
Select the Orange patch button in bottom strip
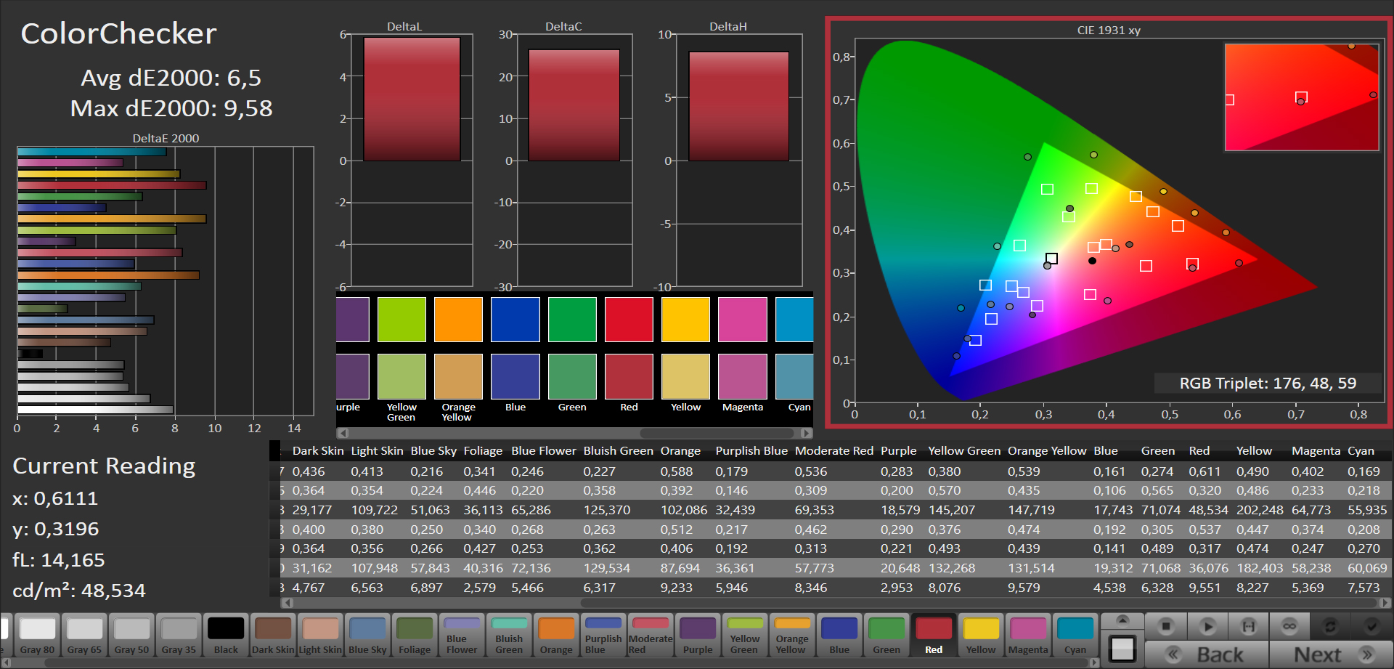click(556, 636)
